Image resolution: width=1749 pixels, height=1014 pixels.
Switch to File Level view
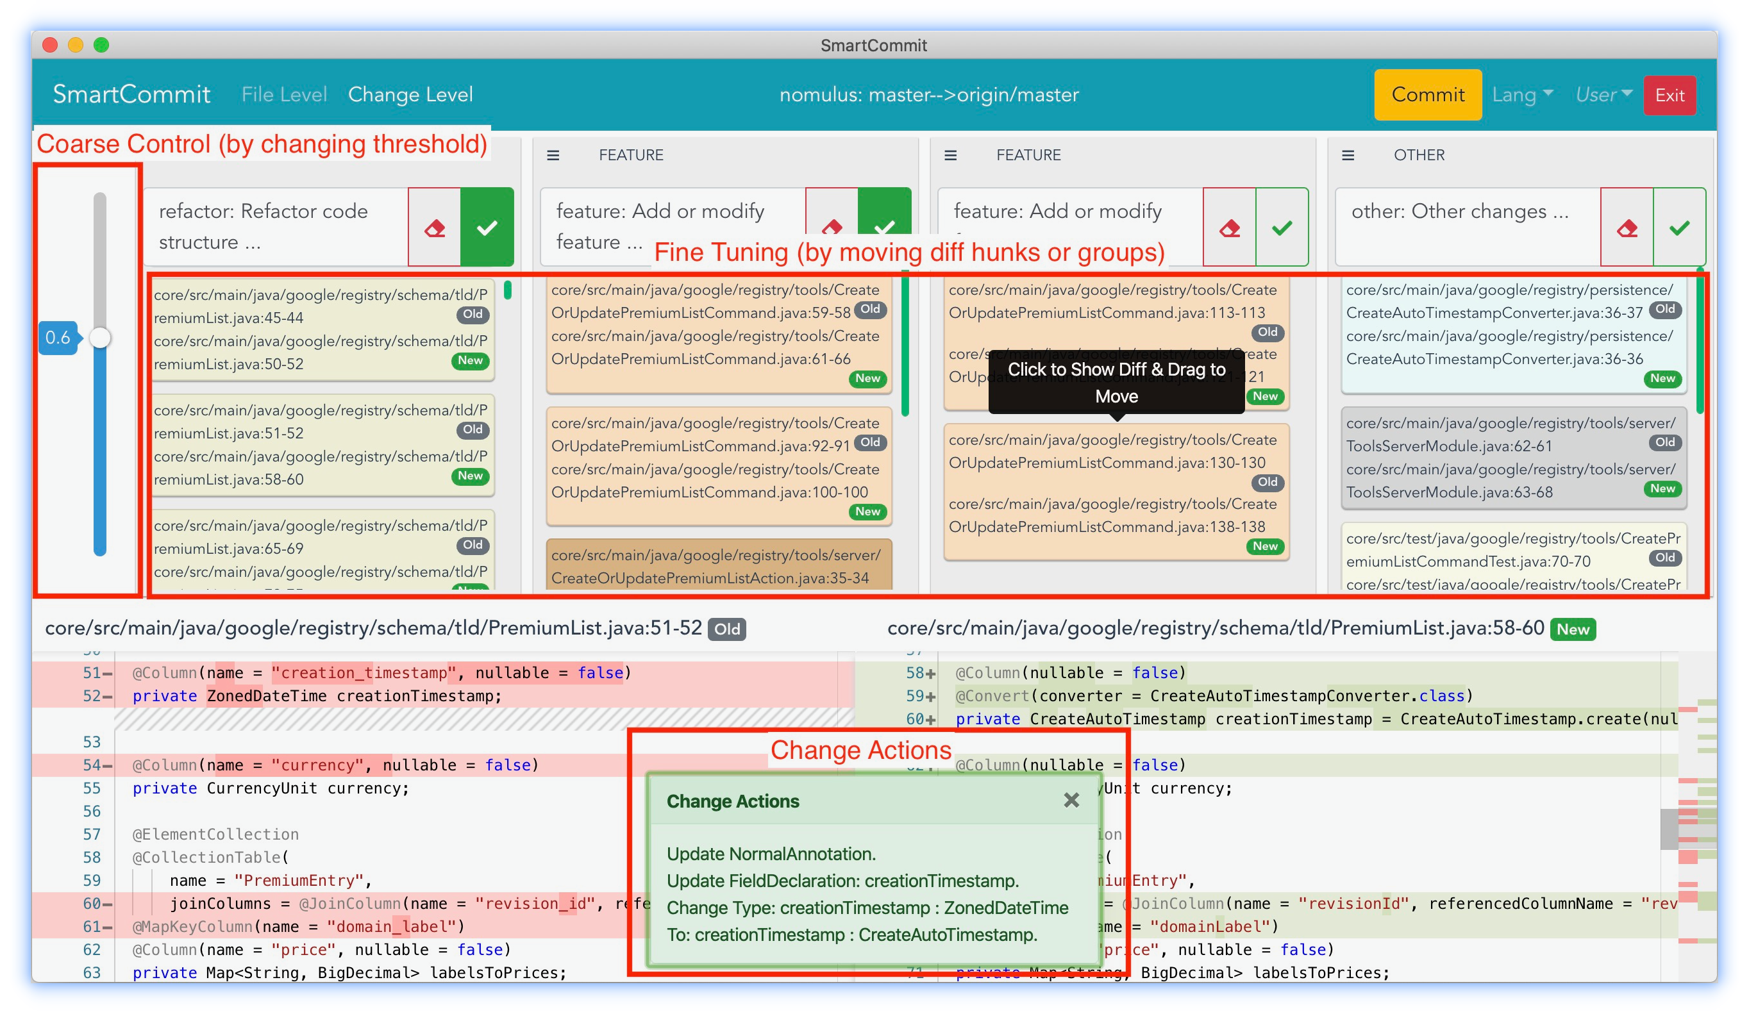[284, 95]
